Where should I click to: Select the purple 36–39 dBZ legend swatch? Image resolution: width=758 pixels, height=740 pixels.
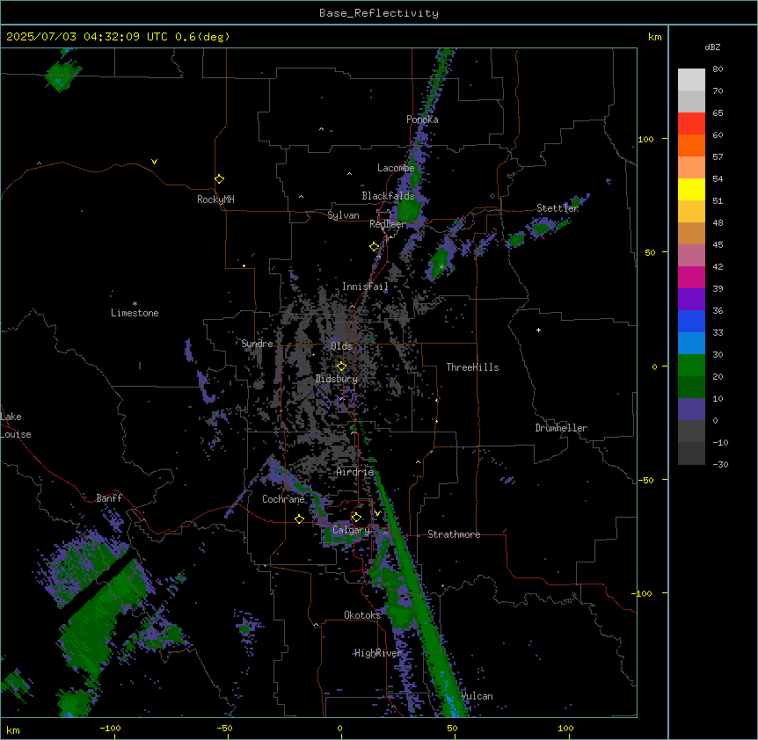(x=691, y=300)
